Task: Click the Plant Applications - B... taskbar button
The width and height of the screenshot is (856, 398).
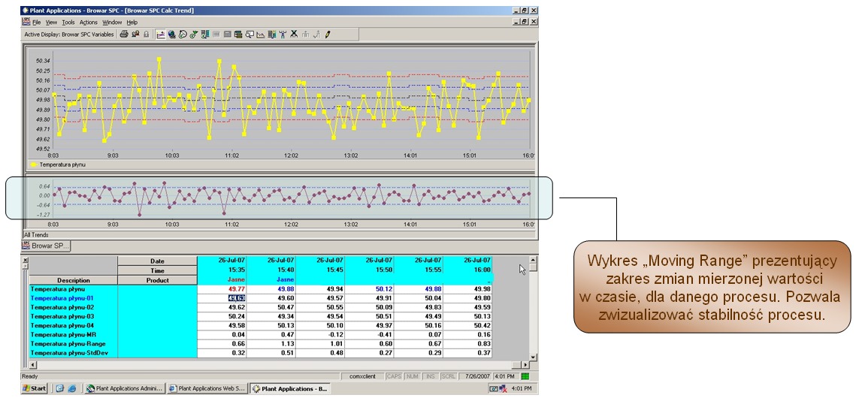Action: 290,389
